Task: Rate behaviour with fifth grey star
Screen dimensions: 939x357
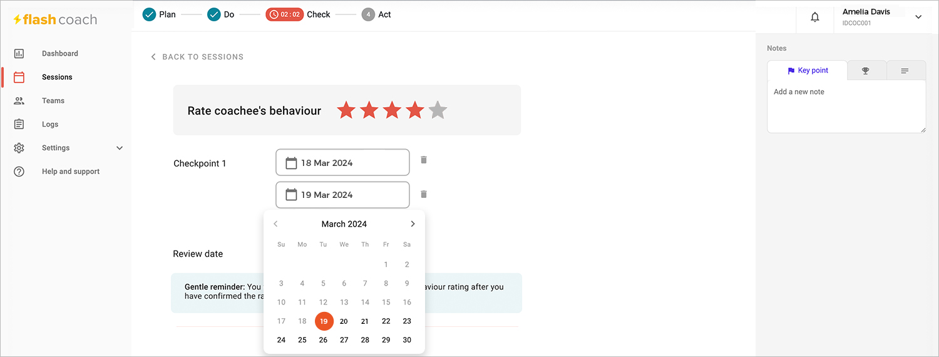Action: (x=438, y=110)
